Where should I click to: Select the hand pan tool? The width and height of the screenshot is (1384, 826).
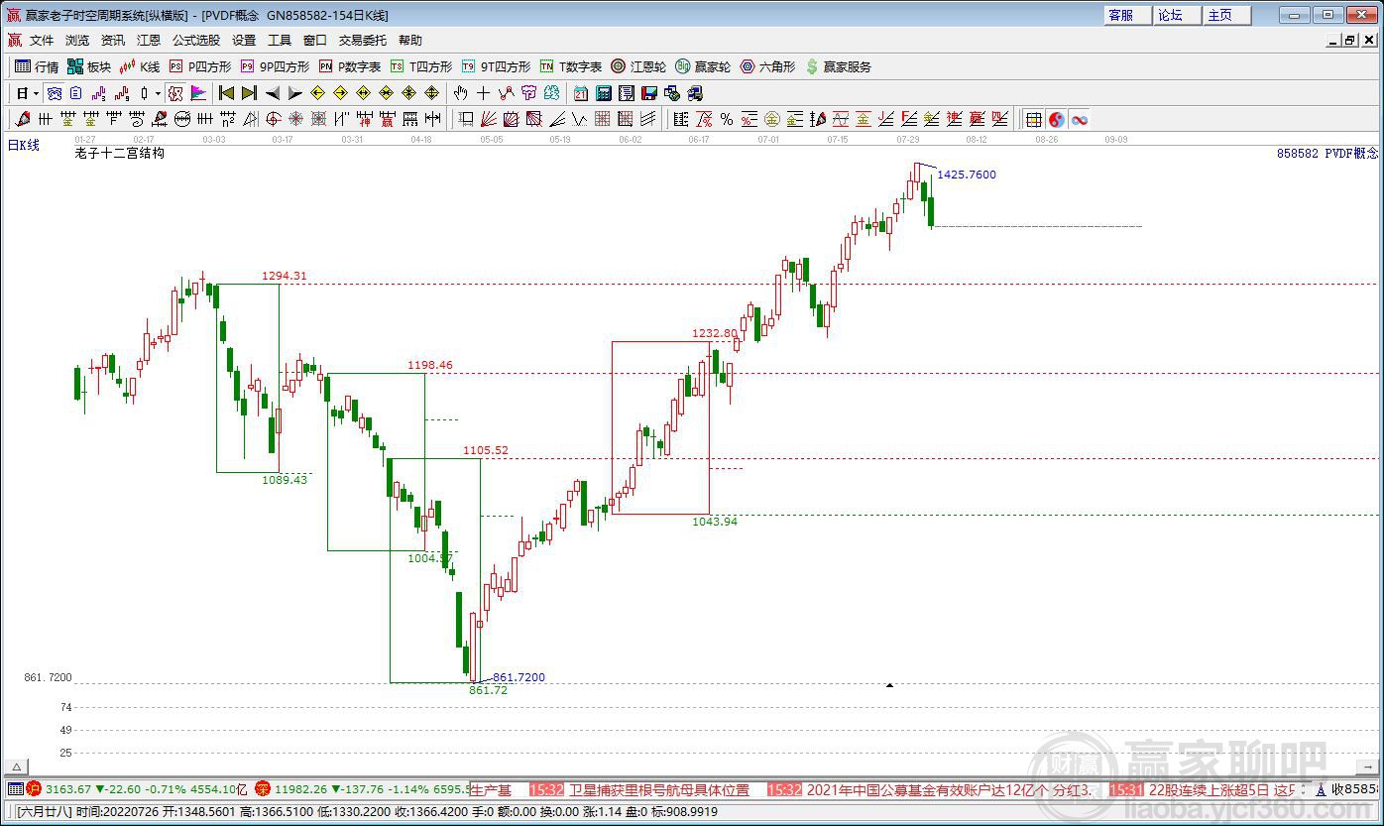(460, 93)
